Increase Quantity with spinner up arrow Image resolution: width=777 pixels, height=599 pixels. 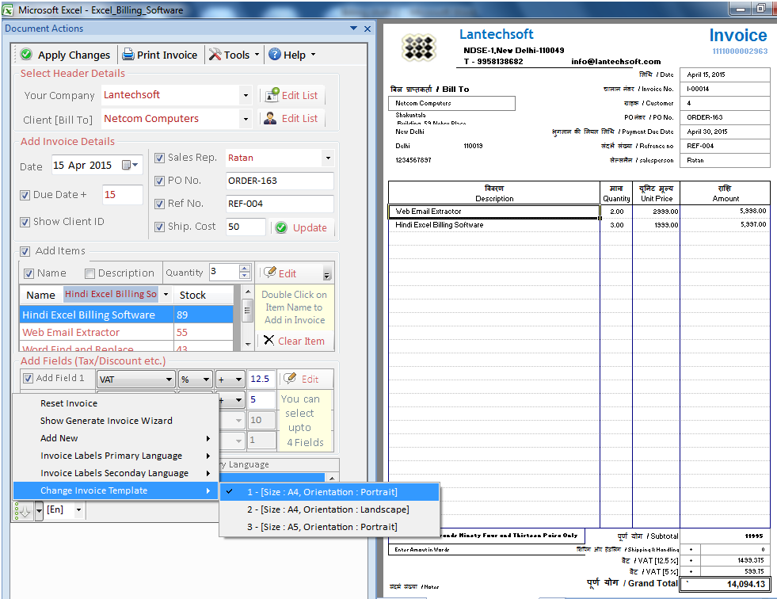(244, 269)
